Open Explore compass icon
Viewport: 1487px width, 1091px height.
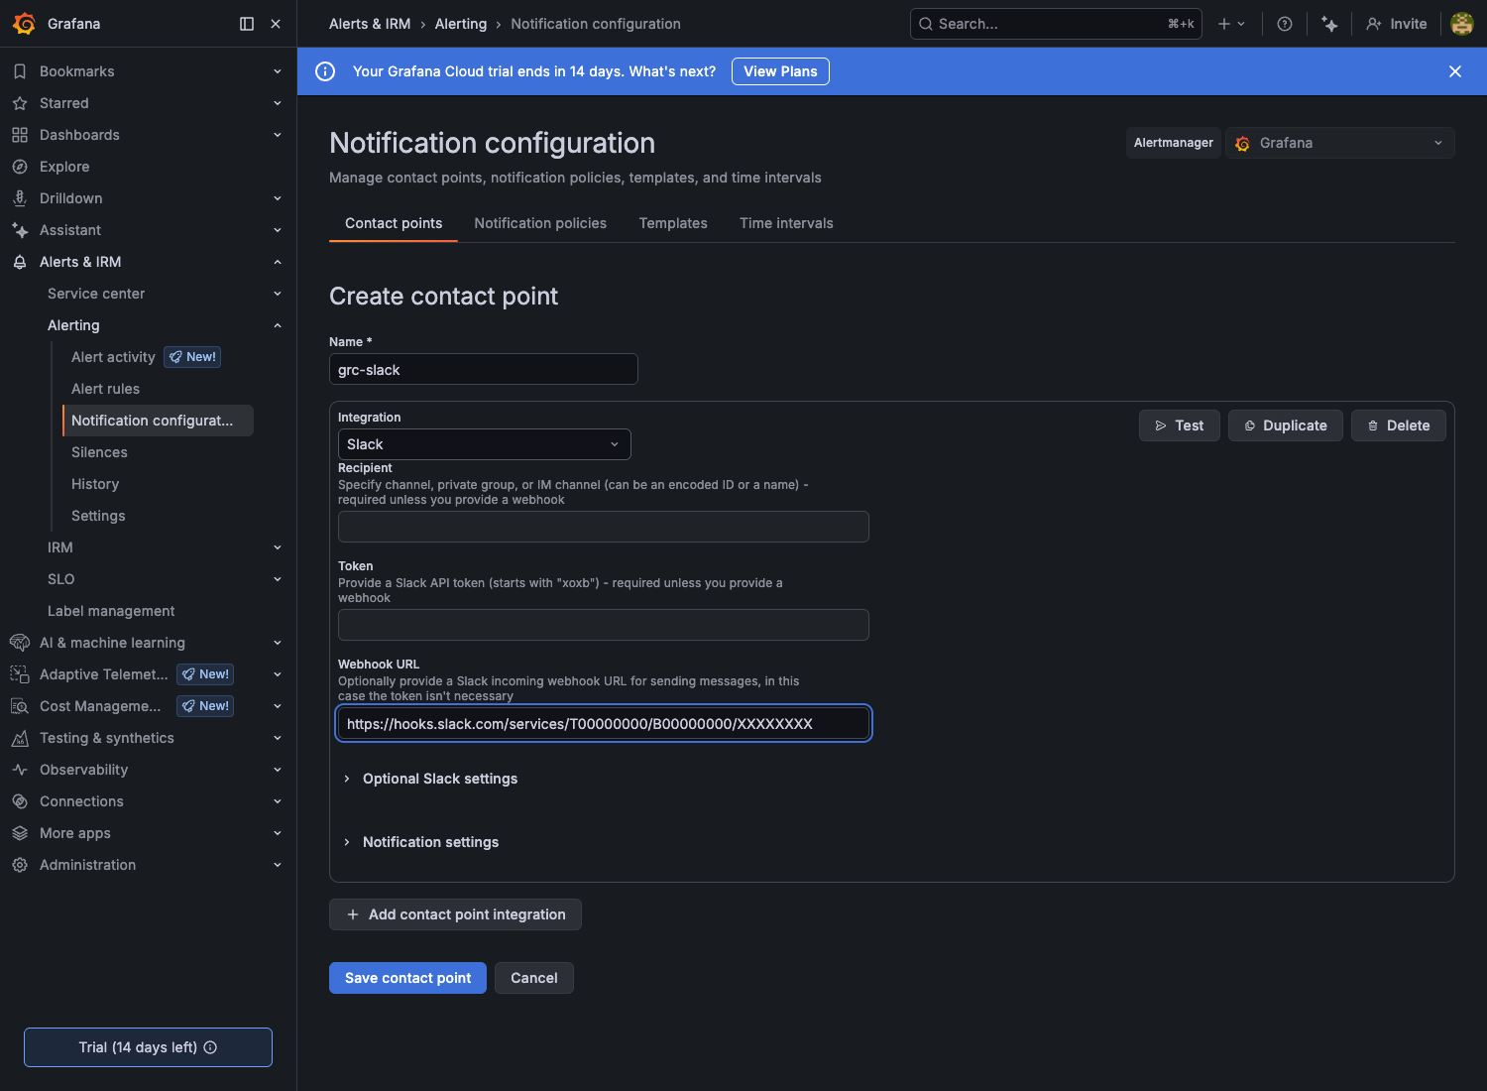click(x=20, y=167)
